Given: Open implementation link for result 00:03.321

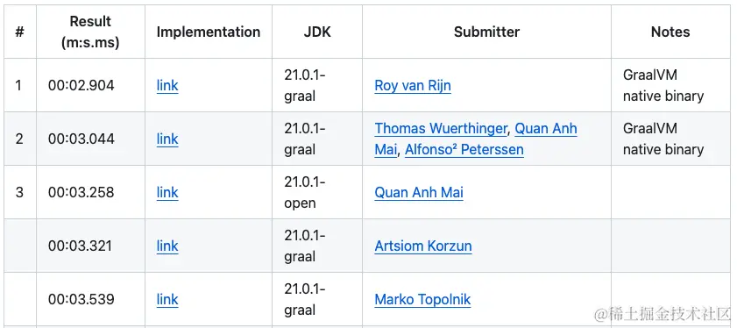Looking at the screenshot, I should (167, 246).
